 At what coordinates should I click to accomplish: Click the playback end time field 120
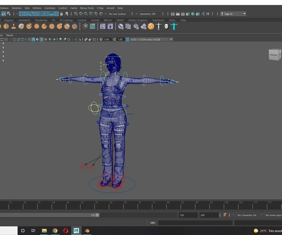[188, 215]
